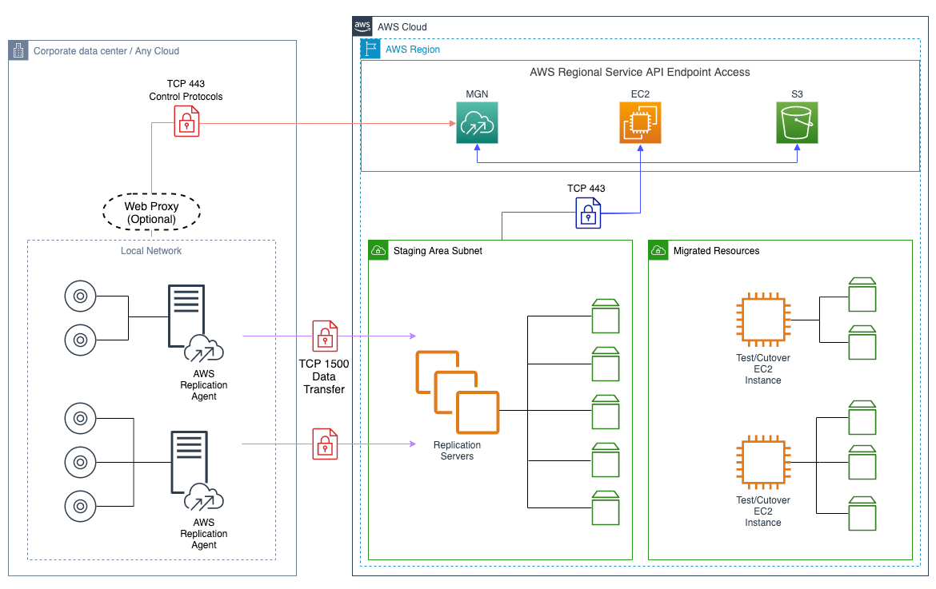Click the upper Test/Cutover EC2 Instance icon
This screenshot has width=936, height=589.
tap(762, 318)
